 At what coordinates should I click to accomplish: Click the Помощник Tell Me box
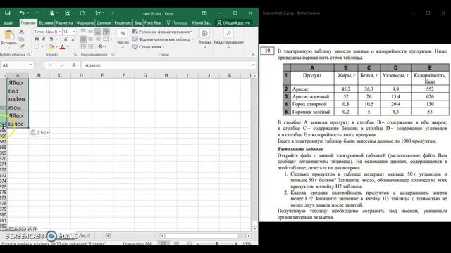177,22
